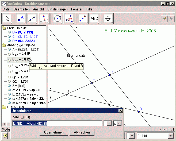Open the Einstellungen menu
Image resolution: width=176 pixels, height=141 pixels.
click(58, 9)
